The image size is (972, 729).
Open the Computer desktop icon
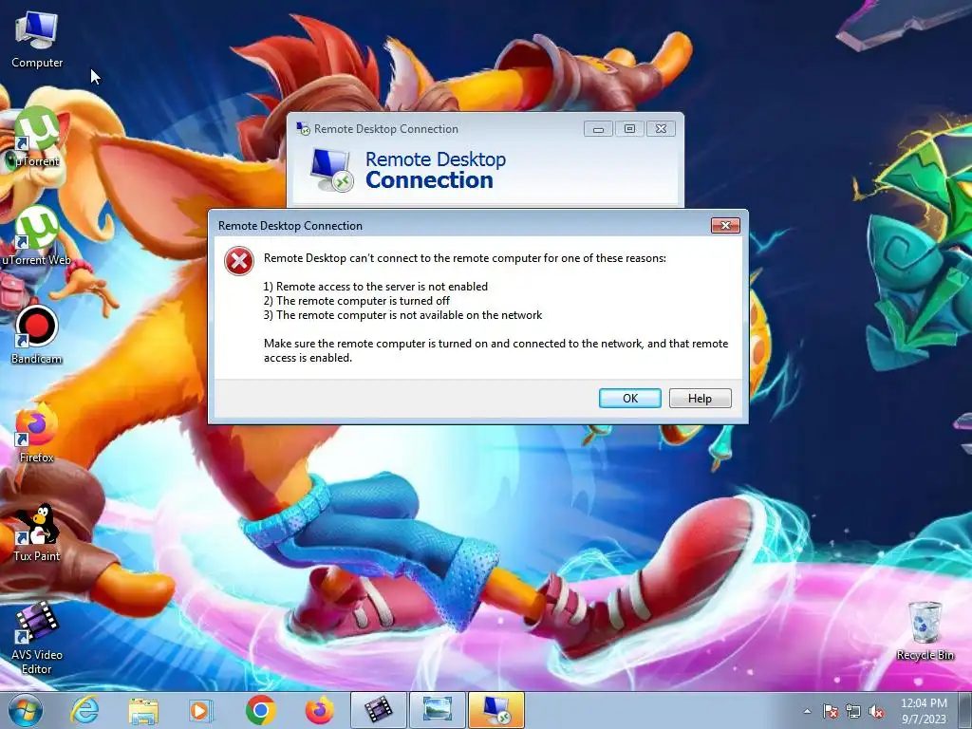click(x=37, y=40)
